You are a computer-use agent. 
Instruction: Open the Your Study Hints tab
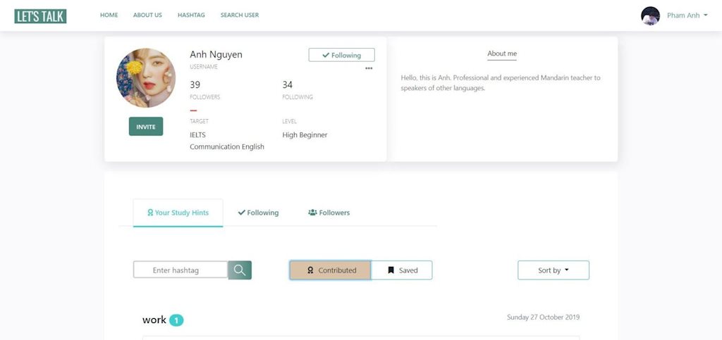178,213
